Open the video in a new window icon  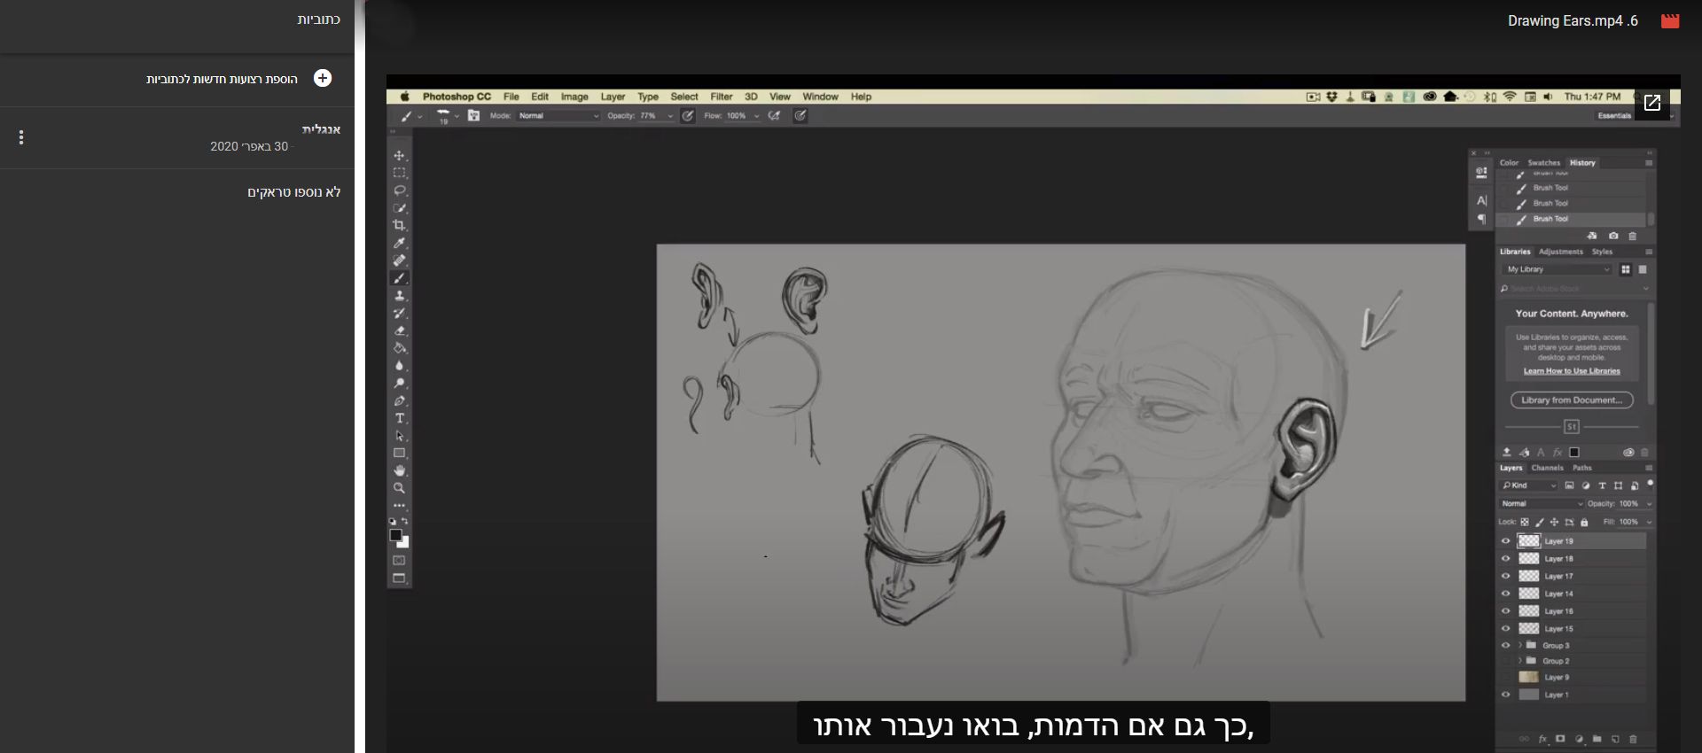point(1652,103)
